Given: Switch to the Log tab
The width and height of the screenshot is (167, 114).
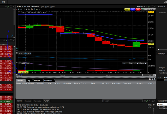Looking at the screenshot, I should click(x=28, y=81).
